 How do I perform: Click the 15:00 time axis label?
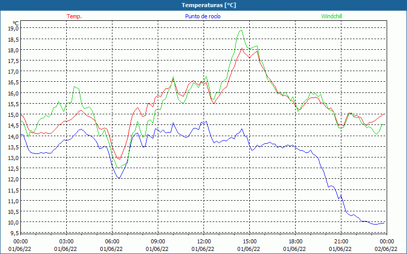tap(249, 241)
